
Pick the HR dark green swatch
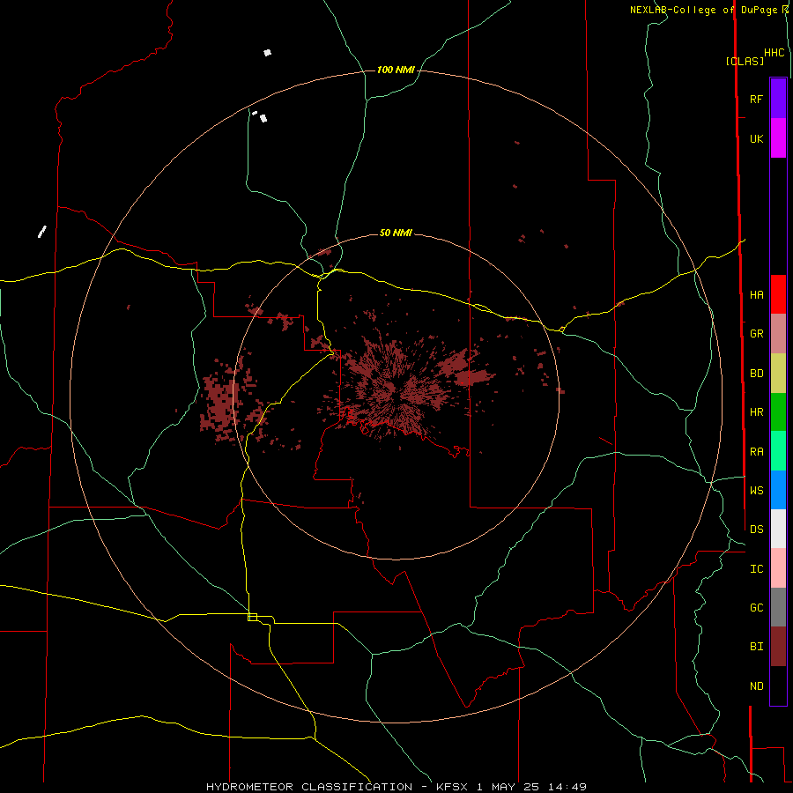point(778,412)
